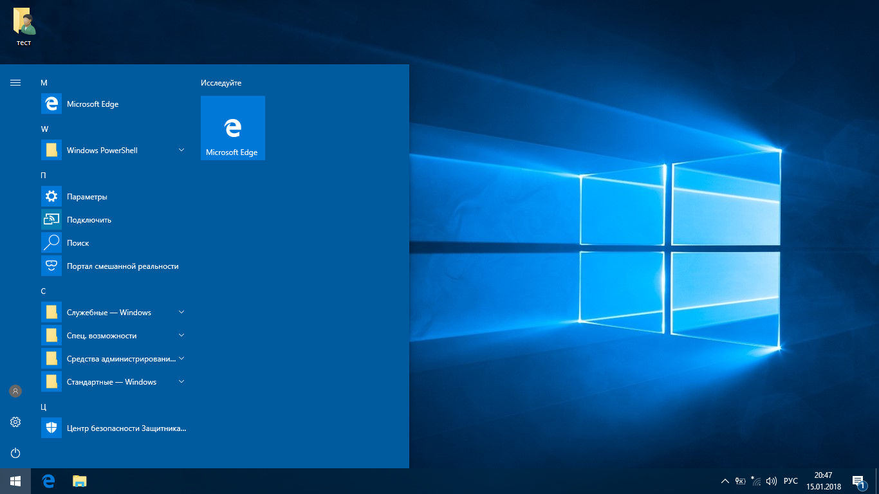Click the battery status tray icon
The image size is (879, 494).
tap(741, 481)
